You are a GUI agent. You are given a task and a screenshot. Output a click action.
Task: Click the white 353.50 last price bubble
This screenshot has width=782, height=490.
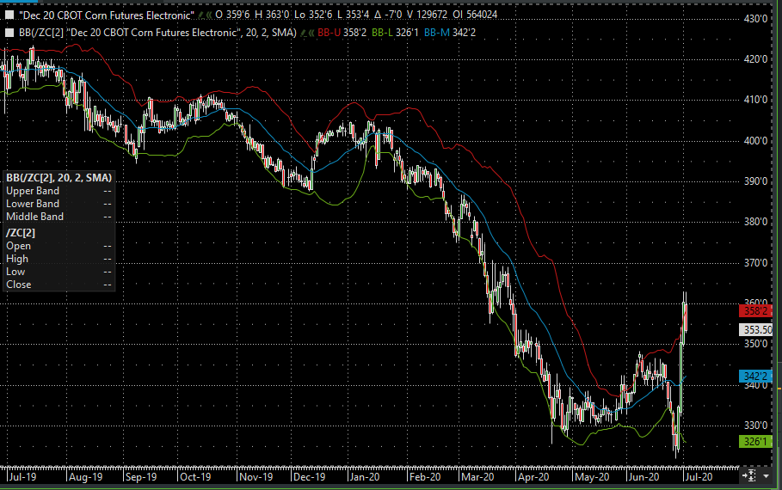tap(755, 329)
